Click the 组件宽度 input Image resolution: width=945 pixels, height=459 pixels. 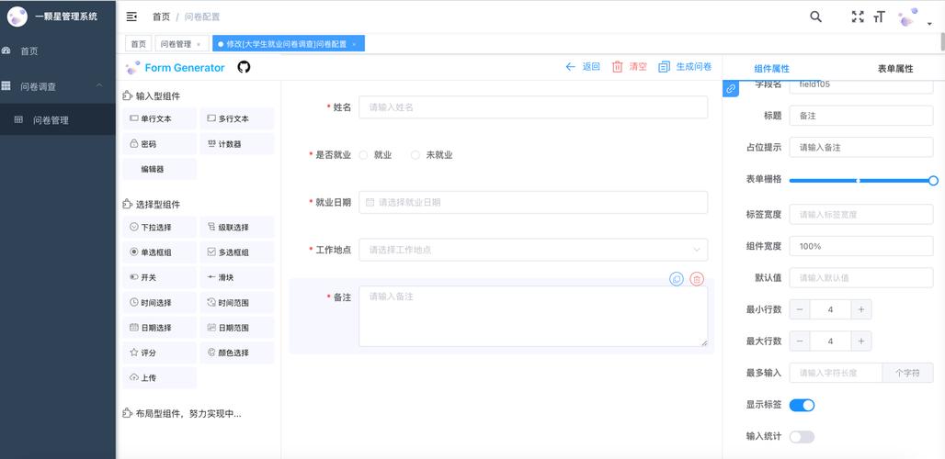[861, 246]
